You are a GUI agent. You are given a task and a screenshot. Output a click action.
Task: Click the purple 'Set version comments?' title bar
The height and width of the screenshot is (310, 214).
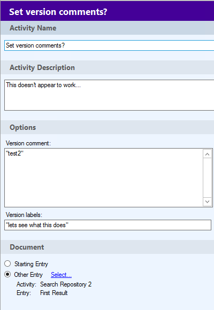[107, 11]
